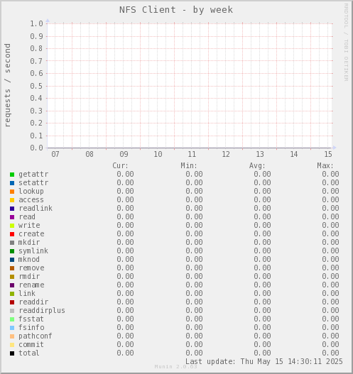
Task: Select the gray mkdir legend swatch
Action: 12,243
